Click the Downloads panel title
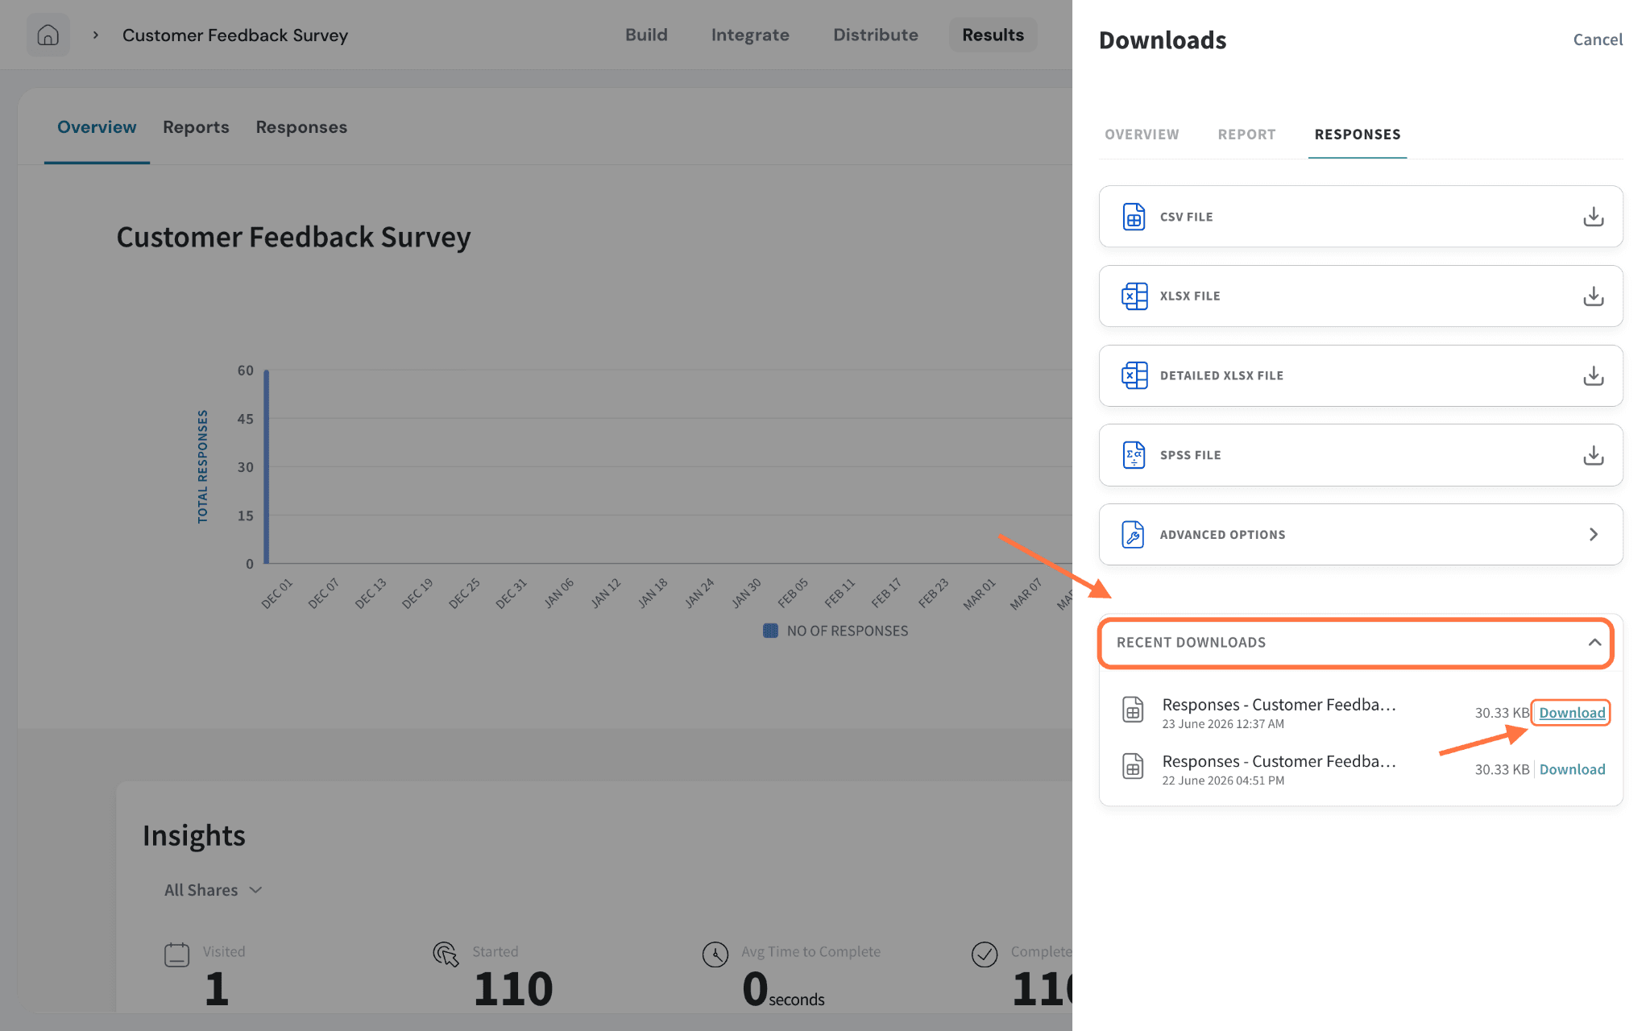Viewport: 1650px width, 1031px height. click(1163, 40)
